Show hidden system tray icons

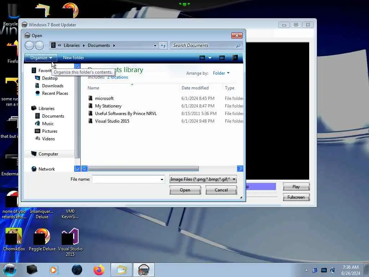pos(306,271)
